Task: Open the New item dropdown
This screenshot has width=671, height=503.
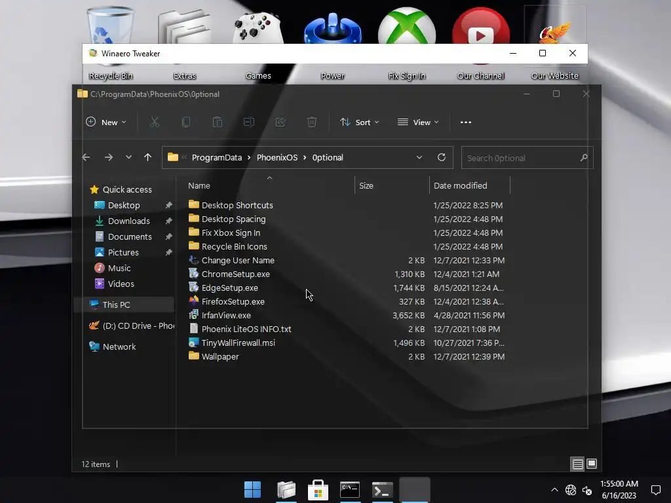Action: coord(106,122)
